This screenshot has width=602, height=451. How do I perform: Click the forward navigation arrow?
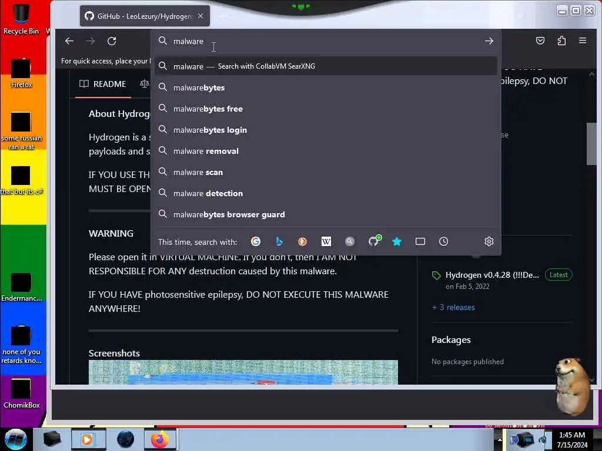90,41
